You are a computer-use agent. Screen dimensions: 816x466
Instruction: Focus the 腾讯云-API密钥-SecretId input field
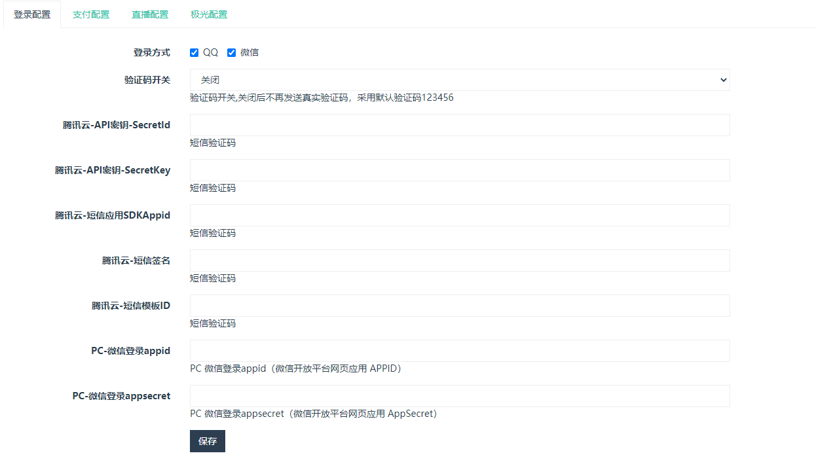(460, 125)
